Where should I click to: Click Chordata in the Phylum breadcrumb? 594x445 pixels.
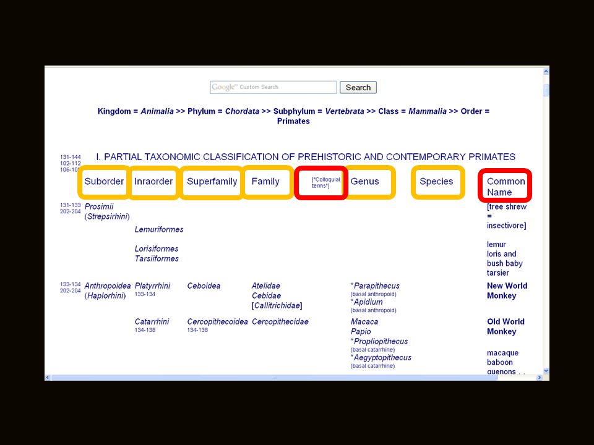pos(243,111)
